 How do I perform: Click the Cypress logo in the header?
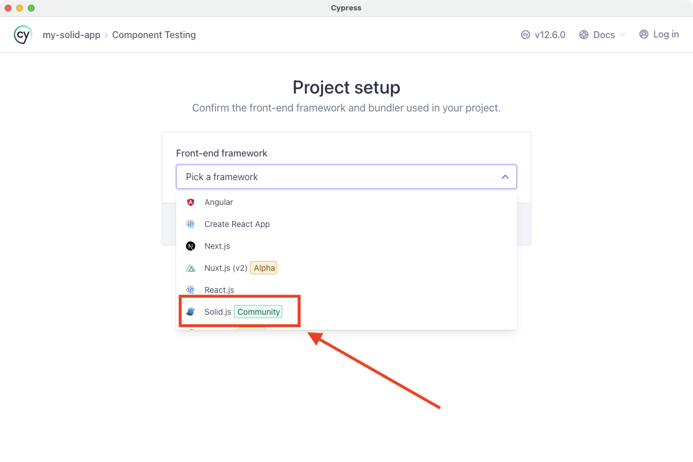[x=22, y=35]
